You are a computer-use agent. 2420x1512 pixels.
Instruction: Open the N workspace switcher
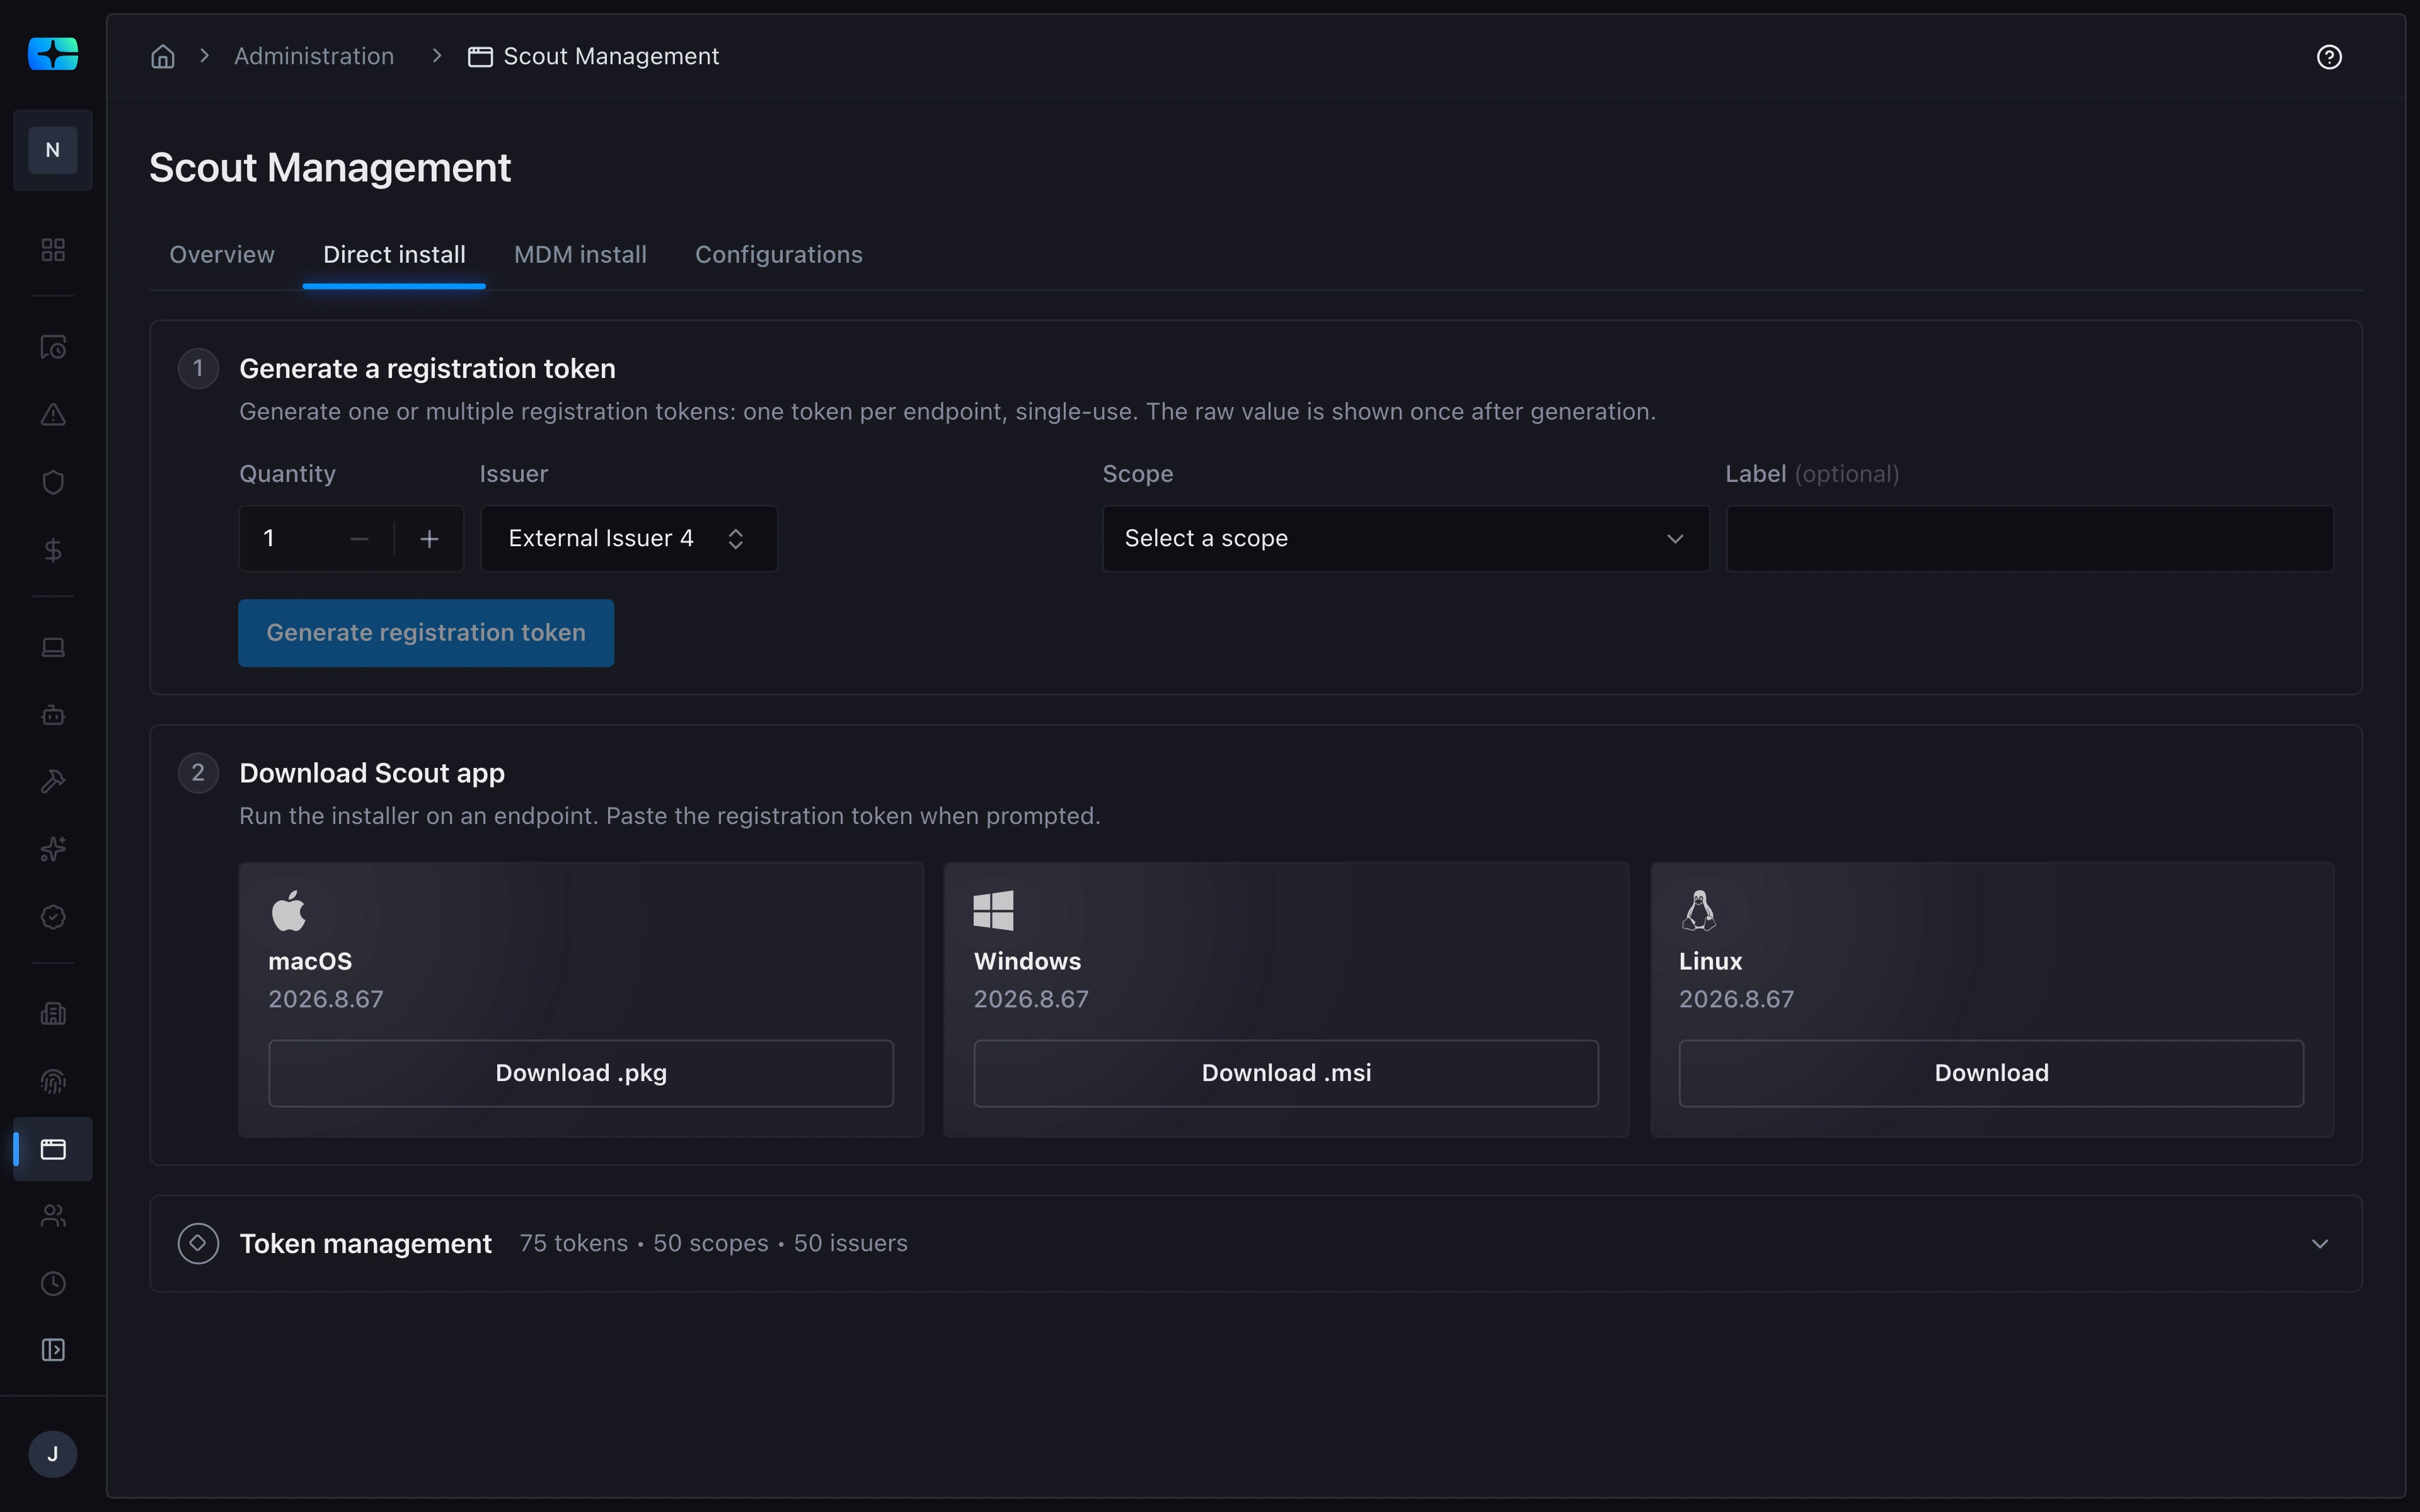[53, 150]
